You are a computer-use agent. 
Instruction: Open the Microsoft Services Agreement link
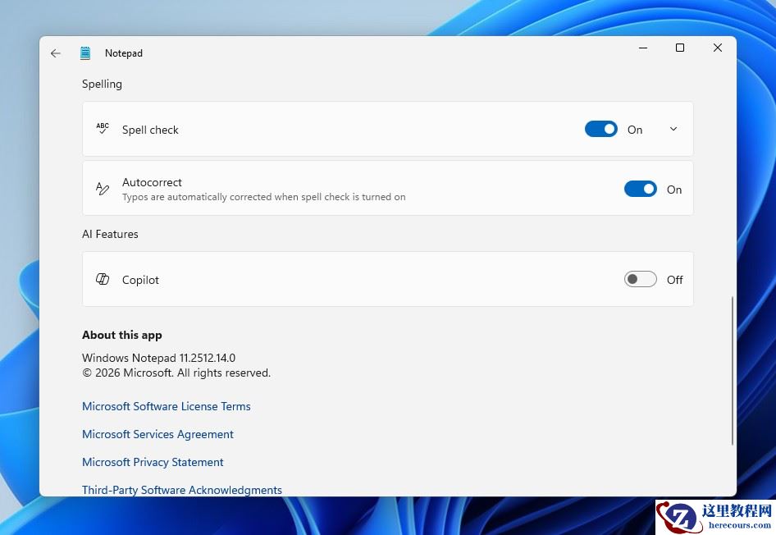tap(157, 434)
